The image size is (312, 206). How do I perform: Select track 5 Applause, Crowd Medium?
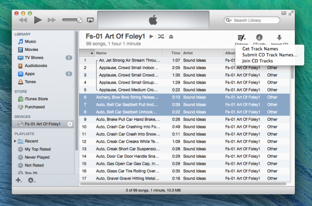185,90
